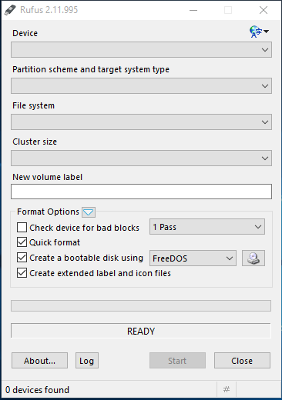The width and height of the screenshot is (282, 400).
Task: Click the select ISO image disc icon
Action: pyautogui.click(x=253, y=258)
